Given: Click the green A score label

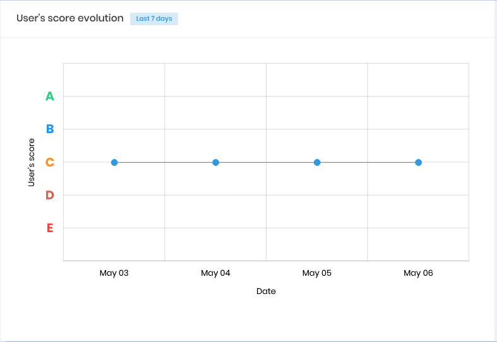Looking at the screenshot, I should coord(50,96).
